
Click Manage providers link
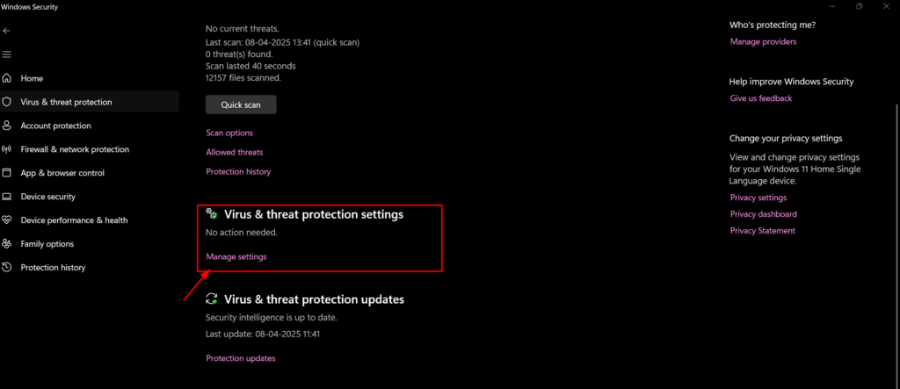tap(764, 42)
